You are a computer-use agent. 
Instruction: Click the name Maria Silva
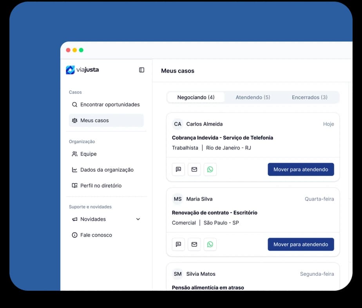(x=199, y=199)
